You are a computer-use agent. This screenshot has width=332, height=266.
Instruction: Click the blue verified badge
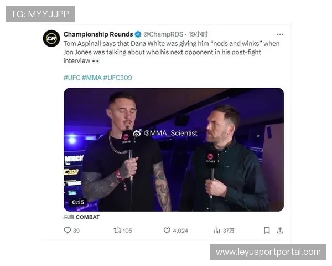click(138, 34)
